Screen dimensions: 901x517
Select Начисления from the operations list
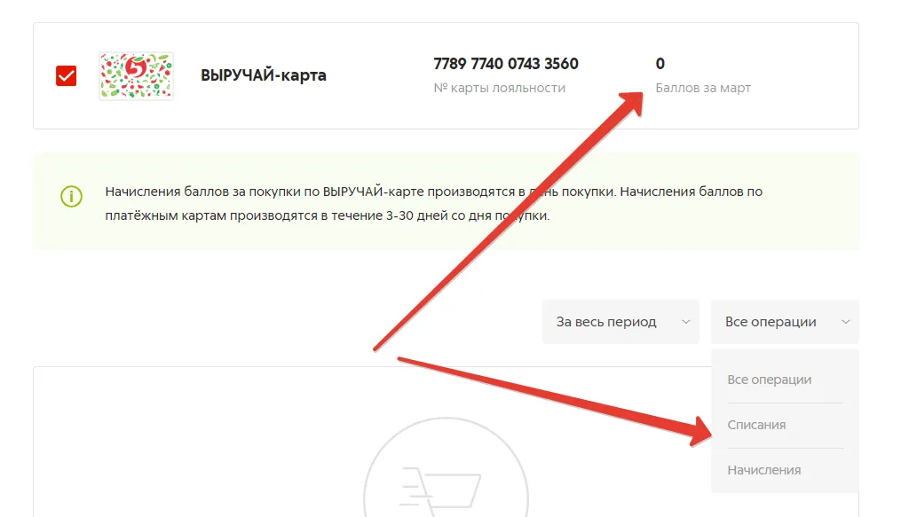(x=763, y=470)
